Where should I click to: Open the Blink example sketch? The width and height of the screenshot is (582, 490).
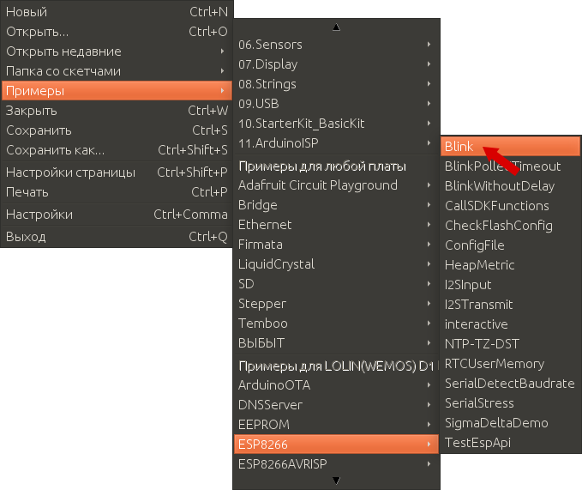(510, 146)
